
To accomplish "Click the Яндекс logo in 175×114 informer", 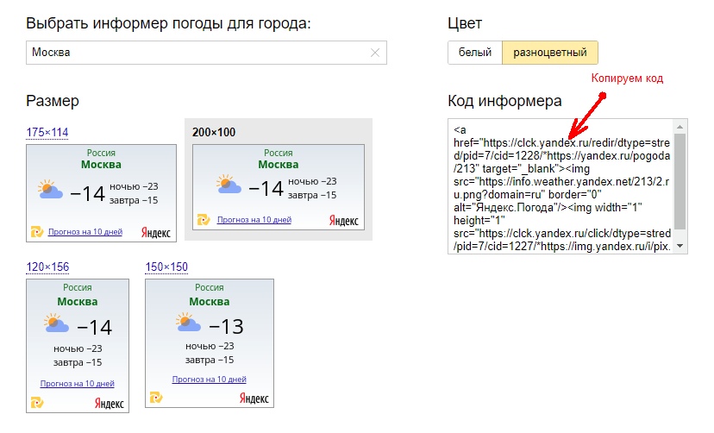I will [x=156, y=233].
